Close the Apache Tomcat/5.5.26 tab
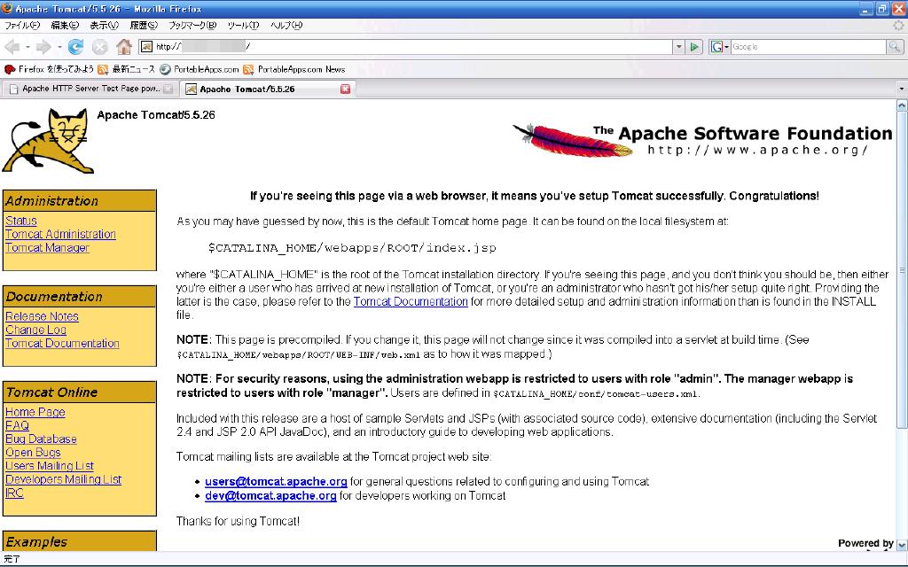 (345, 89)
